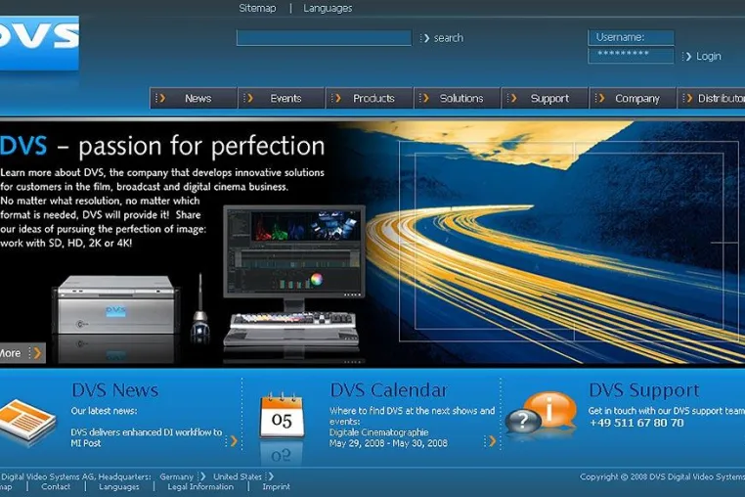Open the Company menu
The width and height of the screenshot is (745, 497).
tap(633, 99)
